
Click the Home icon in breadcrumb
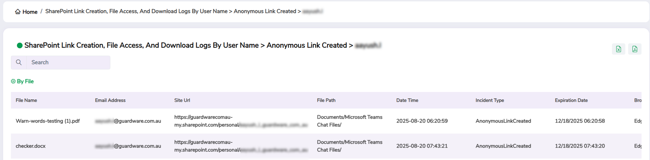(18, 12)
